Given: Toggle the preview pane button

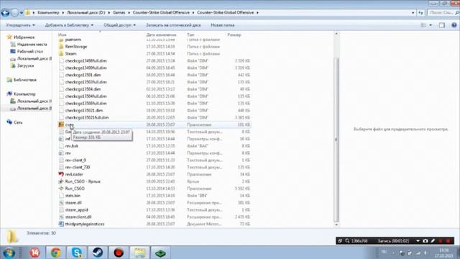Looking at the screenshot, I should [x=442, y=25].
